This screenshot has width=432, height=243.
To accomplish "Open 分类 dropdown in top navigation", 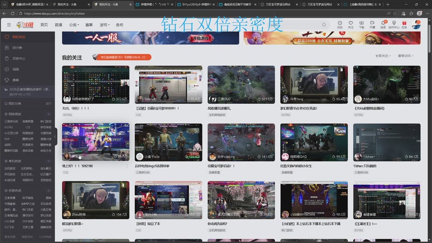I will pos(74,25).
